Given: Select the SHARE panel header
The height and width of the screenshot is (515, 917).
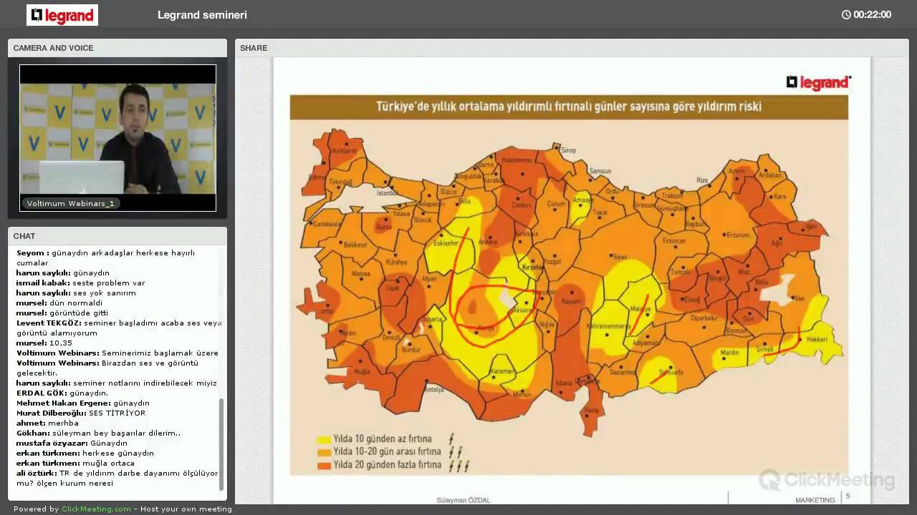Looking at the screenshot, I should point(572,48).
